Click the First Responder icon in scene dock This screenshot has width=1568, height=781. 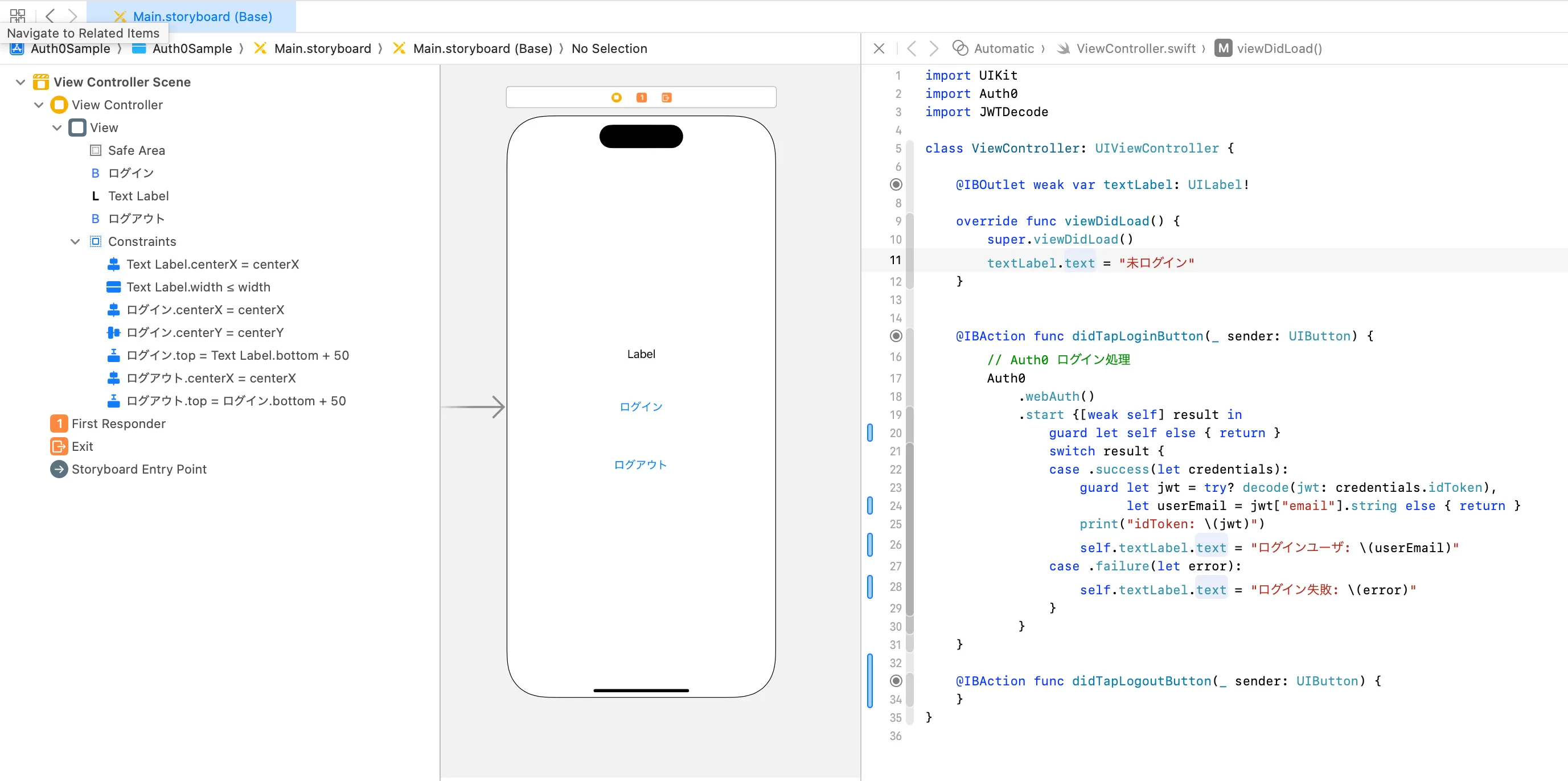coord(642,97)
